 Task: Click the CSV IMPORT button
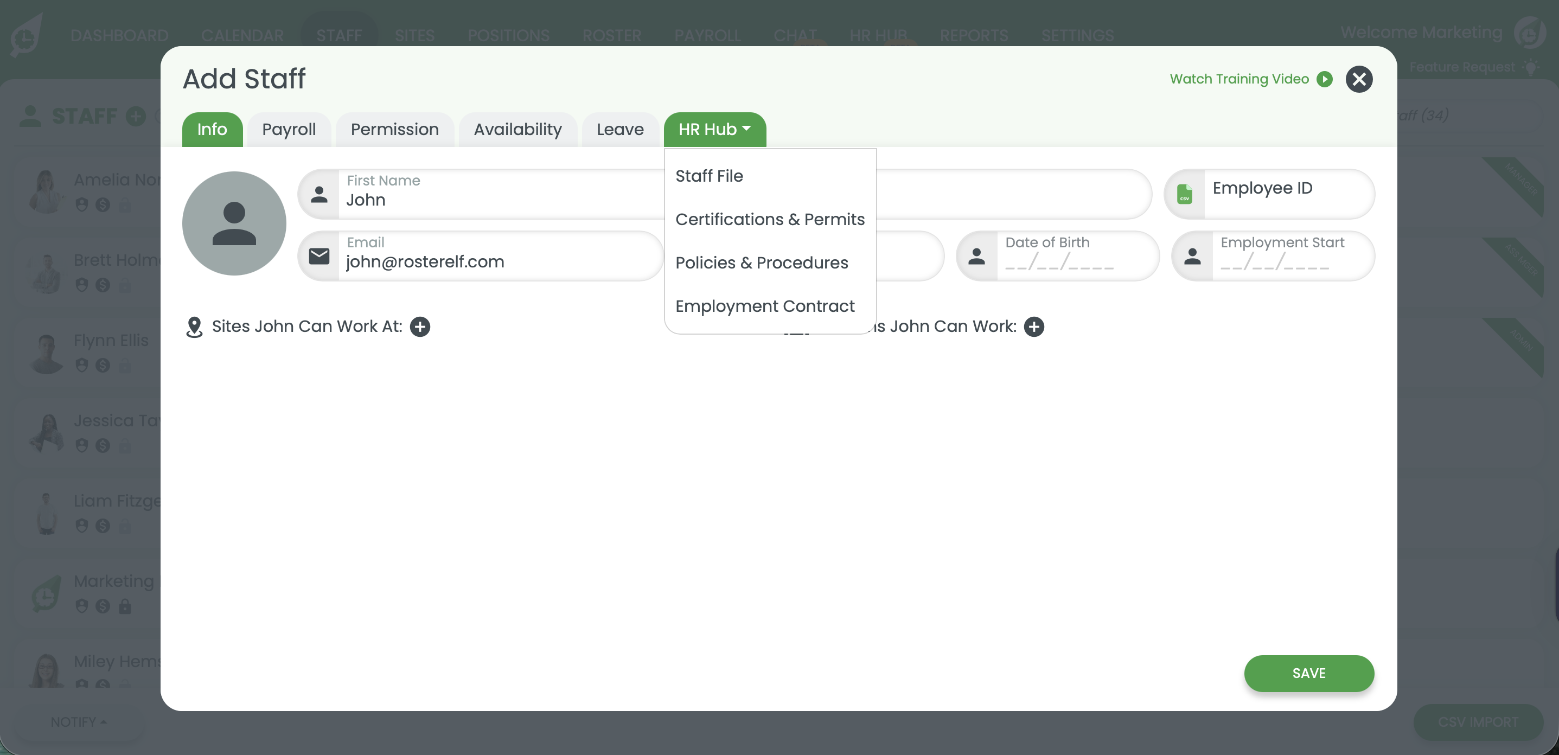[x=1477, y=722]
